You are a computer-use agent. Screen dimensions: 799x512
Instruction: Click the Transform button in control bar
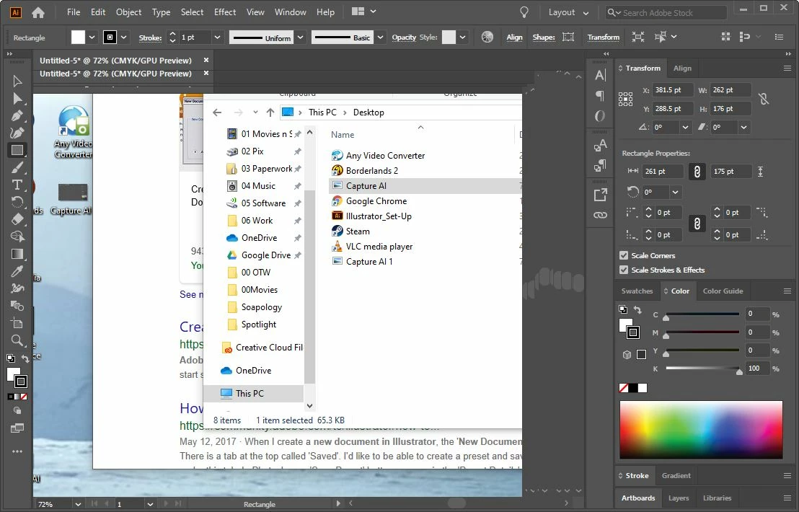[x=604, y=37]
